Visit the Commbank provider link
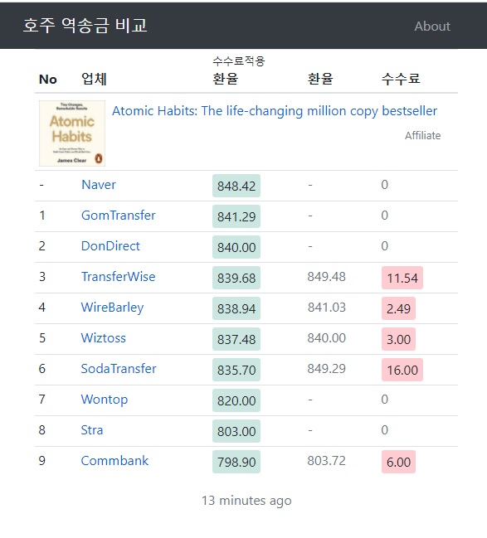This screenshot has height=538, width=487. [x=114, y=460]
